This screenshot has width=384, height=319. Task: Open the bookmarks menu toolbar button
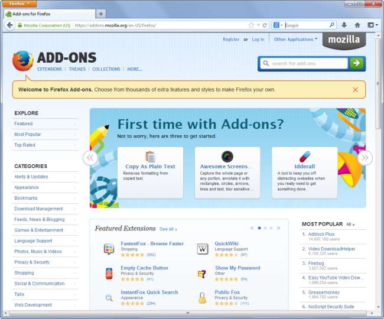click(x=373, y=25)
